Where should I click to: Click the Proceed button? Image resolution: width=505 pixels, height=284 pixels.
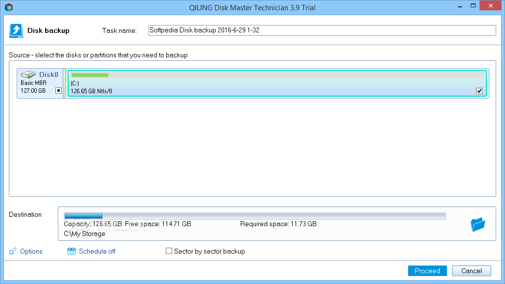(428, 271)
